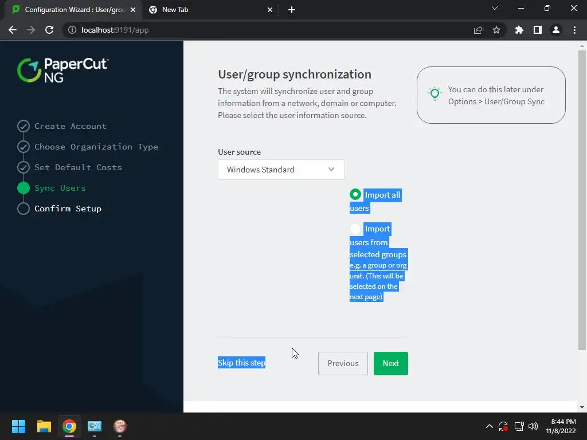Screen dimensions: 587x440
Task: Click the Confirm Setup empty step circle
Action: tap(23, 209)
